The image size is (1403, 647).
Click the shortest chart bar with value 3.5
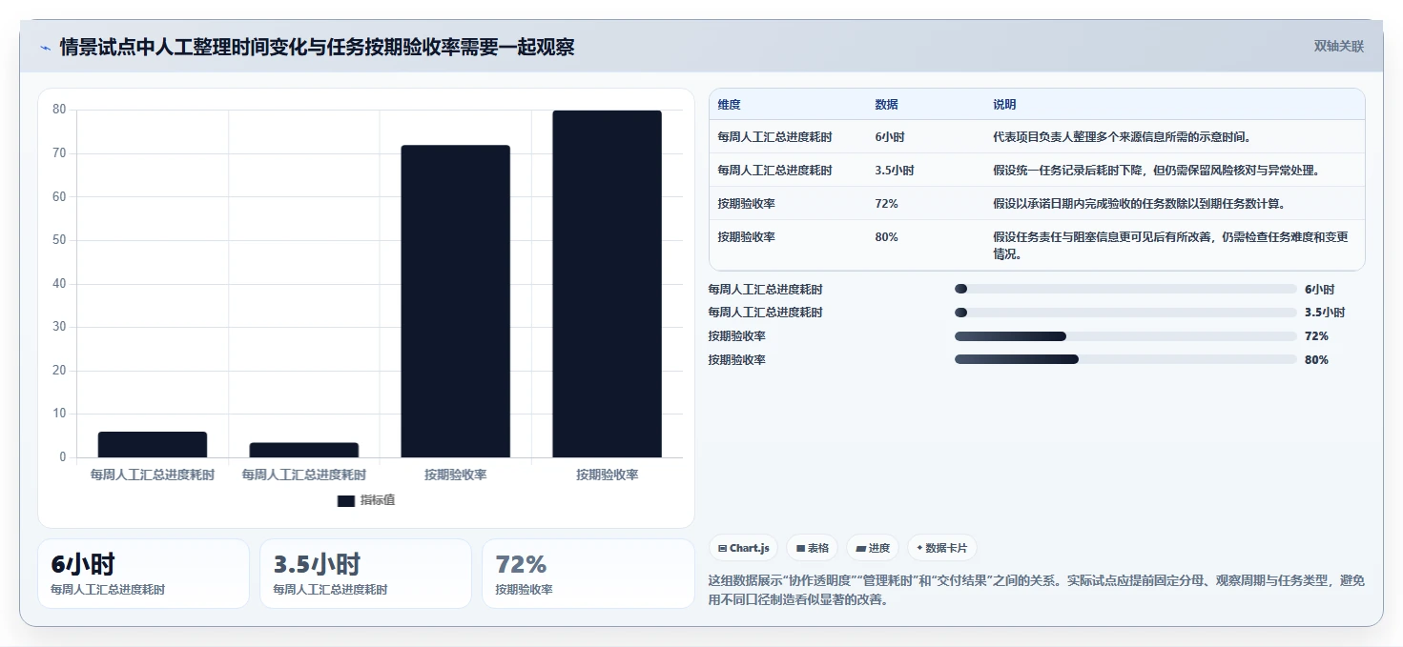click(x=304, y=450)
